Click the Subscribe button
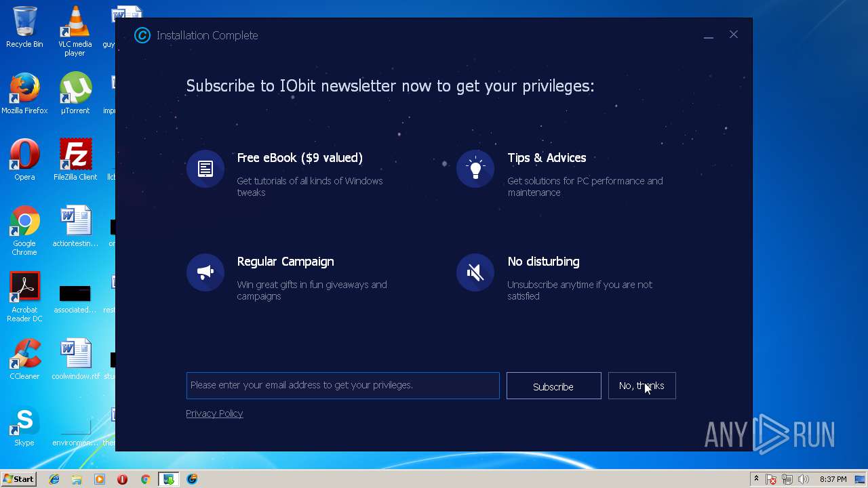This screenshot has height=488, width=868. coord(553,386)
